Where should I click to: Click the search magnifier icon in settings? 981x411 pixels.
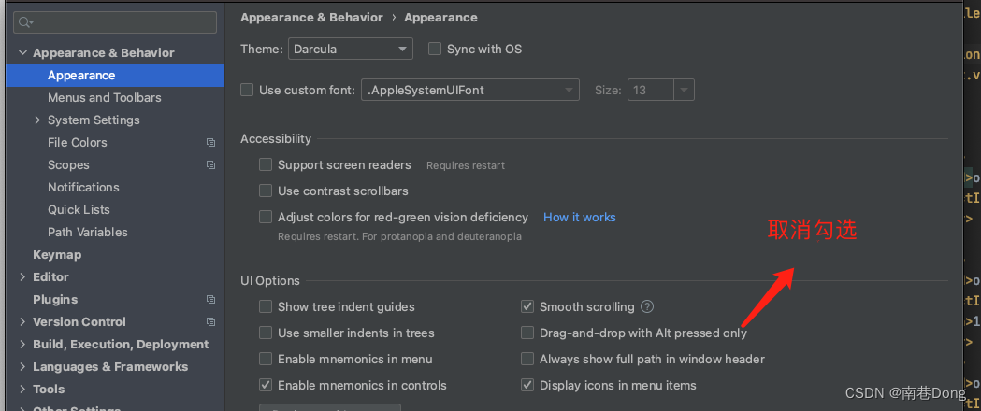(25, 22)
